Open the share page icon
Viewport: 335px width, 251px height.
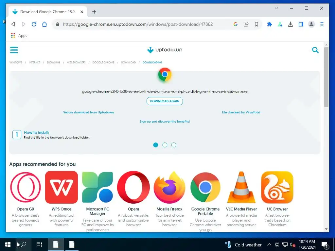tap(246, 24)
